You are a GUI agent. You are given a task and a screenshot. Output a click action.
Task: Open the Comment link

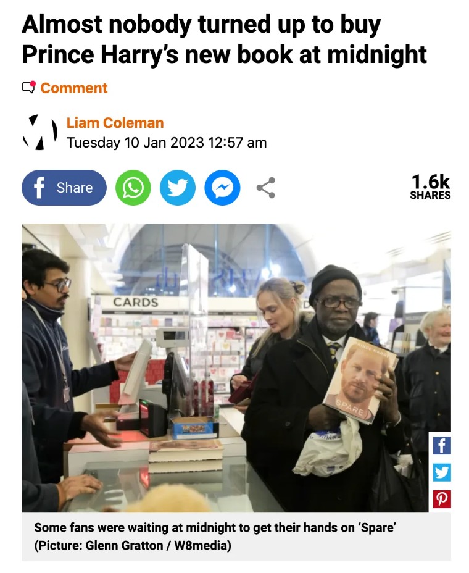point(74,88)
